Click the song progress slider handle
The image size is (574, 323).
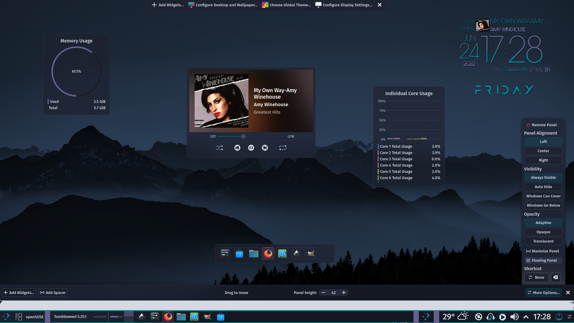click(243, 136)
